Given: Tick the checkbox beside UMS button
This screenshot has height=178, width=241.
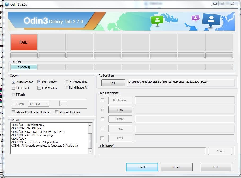Looking at the screenshot, I should click(x=102, y=138).
